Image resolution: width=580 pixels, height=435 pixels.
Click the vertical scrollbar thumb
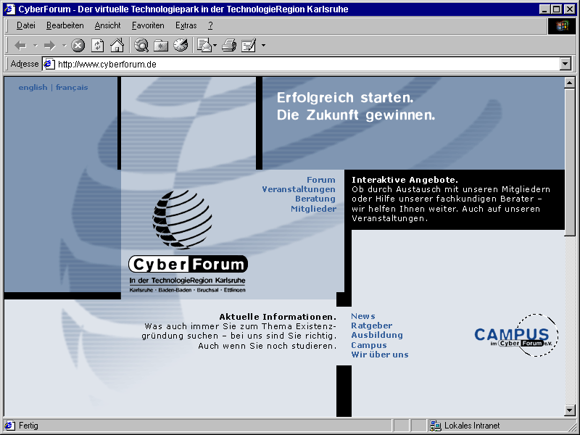pos(570,162)
